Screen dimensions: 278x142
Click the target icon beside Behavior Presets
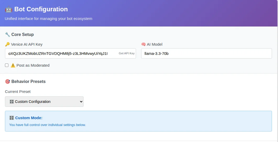click(8, 81)
